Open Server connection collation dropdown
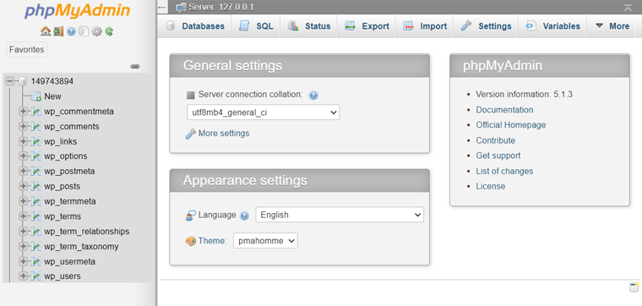This screenshot has height=306, width=642. (264, 112)
